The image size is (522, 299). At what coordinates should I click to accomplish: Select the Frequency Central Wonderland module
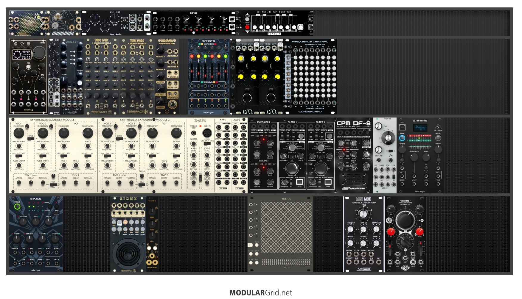[x=310, y=77]
